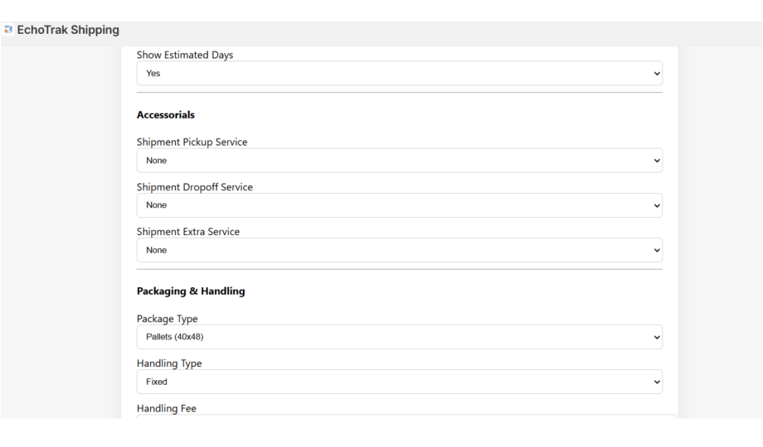Open the Show Estimated Days dropdown
The width and height of the screenshot is (763, 447).
[x=399, y=73]
